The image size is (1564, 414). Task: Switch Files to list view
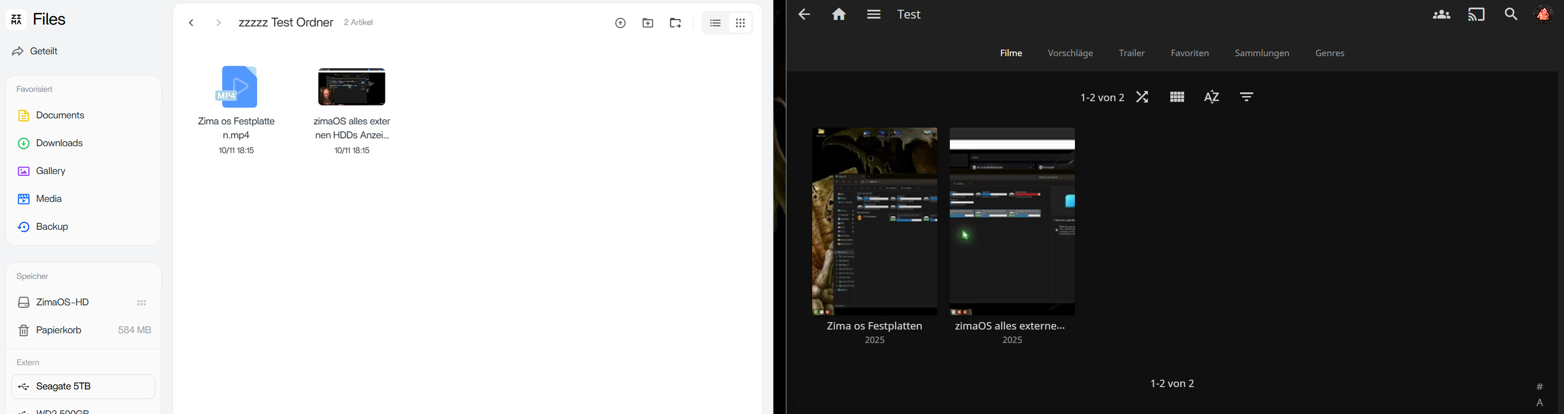[x=715, y=24]
